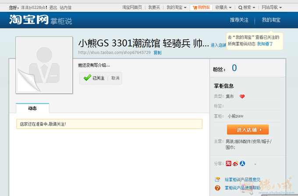Open 我的淘宝 in blue header
The width and height of the screenshot is (298, 196).
point(271,20)
